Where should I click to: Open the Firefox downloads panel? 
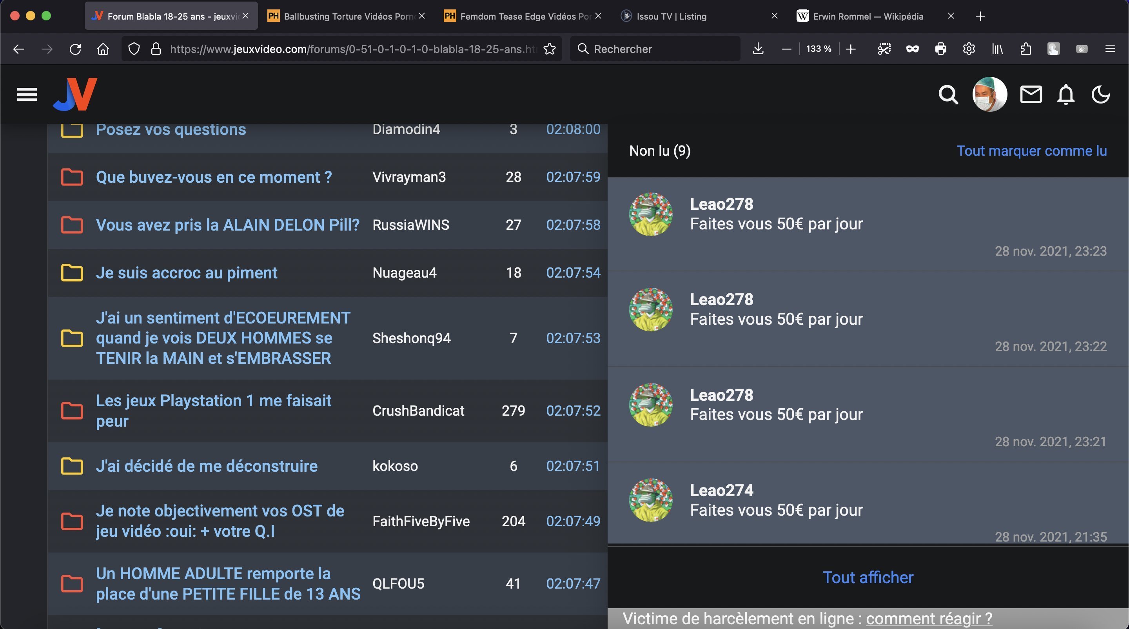(758, 49)
